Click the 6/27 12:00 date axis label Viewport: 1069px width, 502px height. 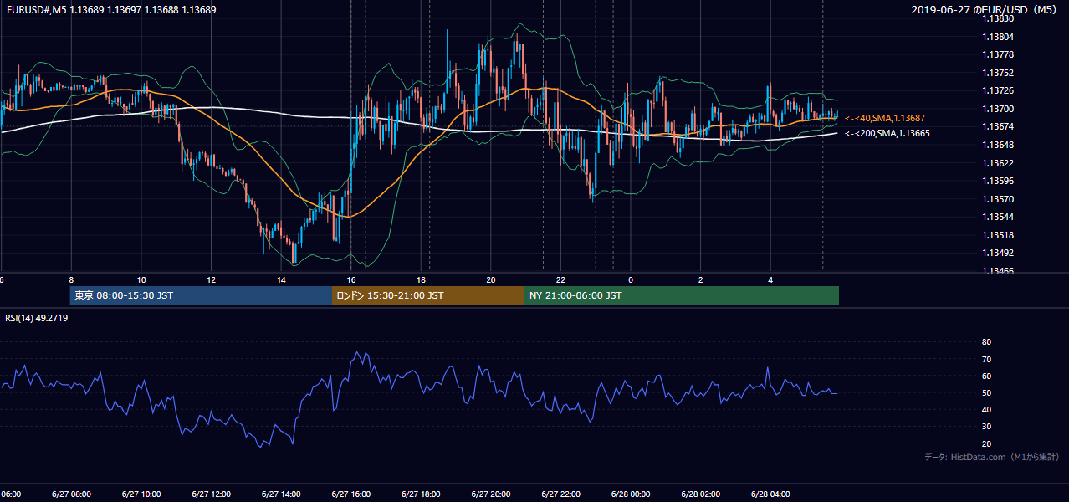[x=211, y=494]
